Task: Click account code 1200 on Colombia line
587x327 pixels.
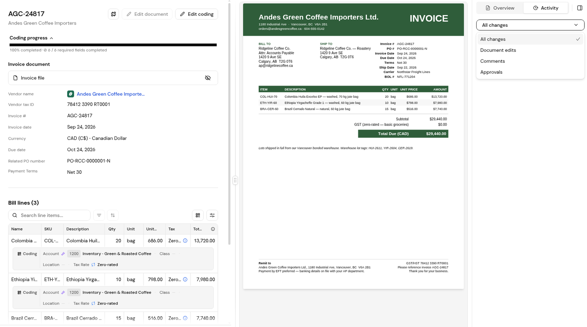Action: click(74, 254)
